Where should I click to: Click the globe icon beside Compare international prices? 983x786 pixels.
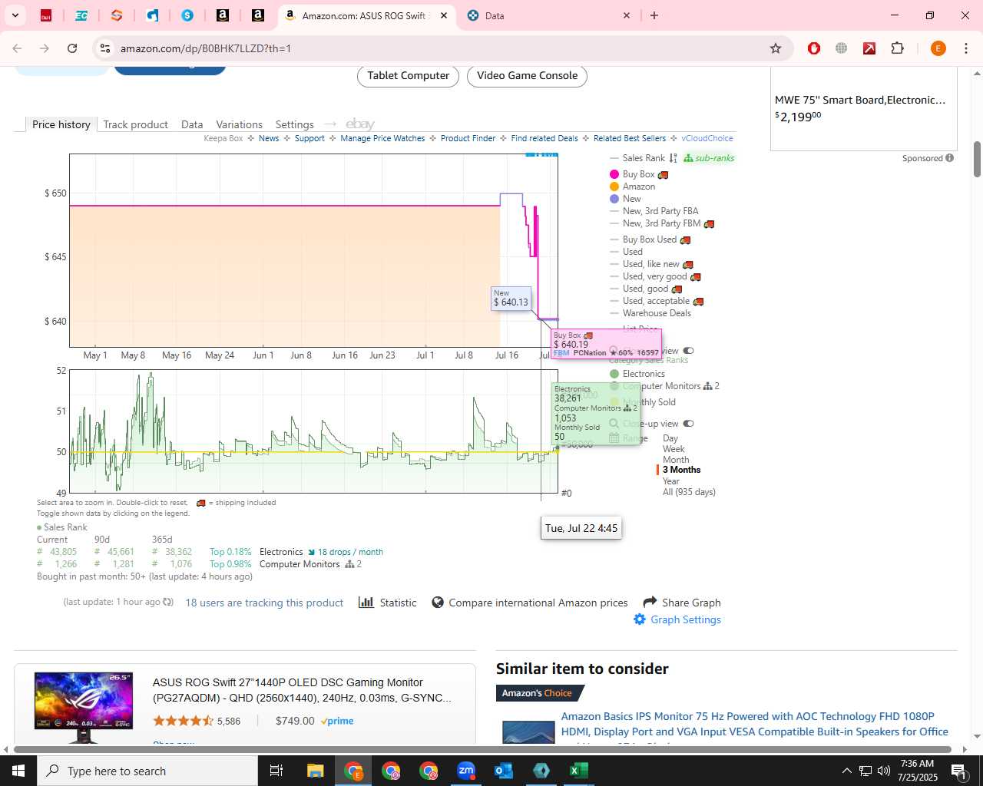click(438, 603)
